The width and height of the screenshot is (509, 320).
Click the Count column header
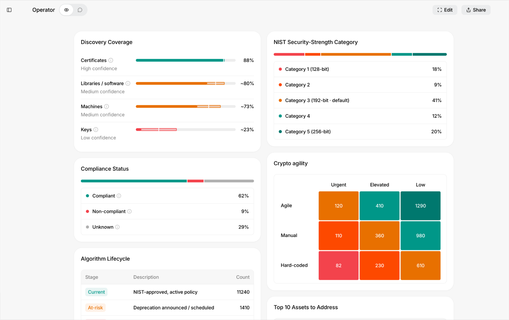coord(243,277)
